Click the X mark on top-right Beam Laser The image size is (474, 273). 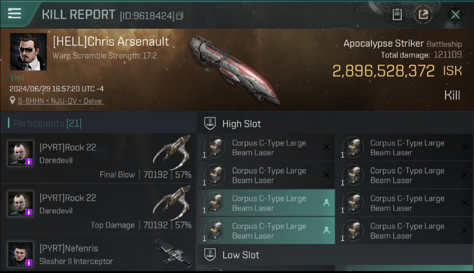coord(465,147)
